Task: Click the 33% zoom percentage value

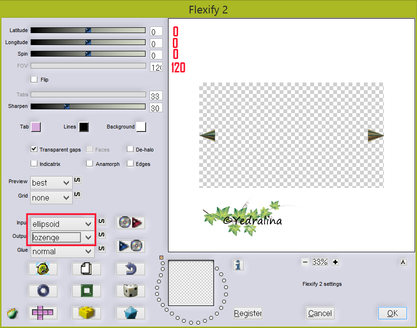Action: 320,262
